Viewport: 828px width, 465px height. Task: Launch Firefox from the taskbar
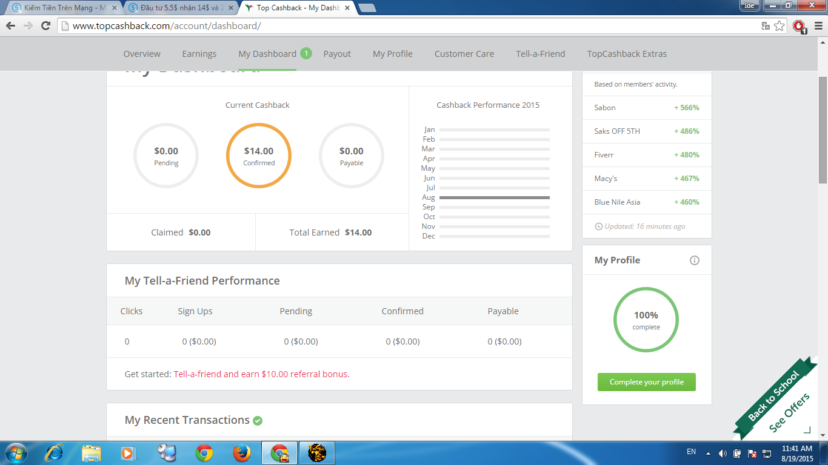(x=242, y=453)
